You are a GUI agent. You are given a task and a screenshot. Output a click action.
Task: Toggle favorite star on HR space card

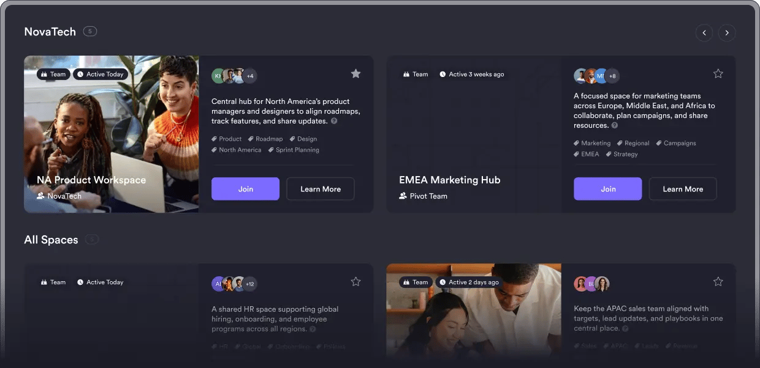[x=355, y=282]
